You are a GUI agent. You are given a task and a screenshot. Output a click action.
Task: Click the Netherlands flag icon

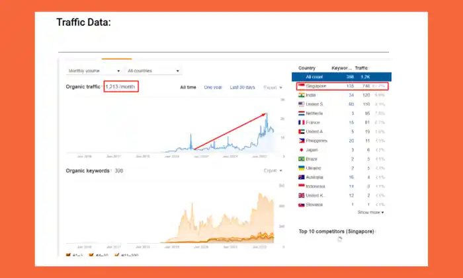pos(301,113)
